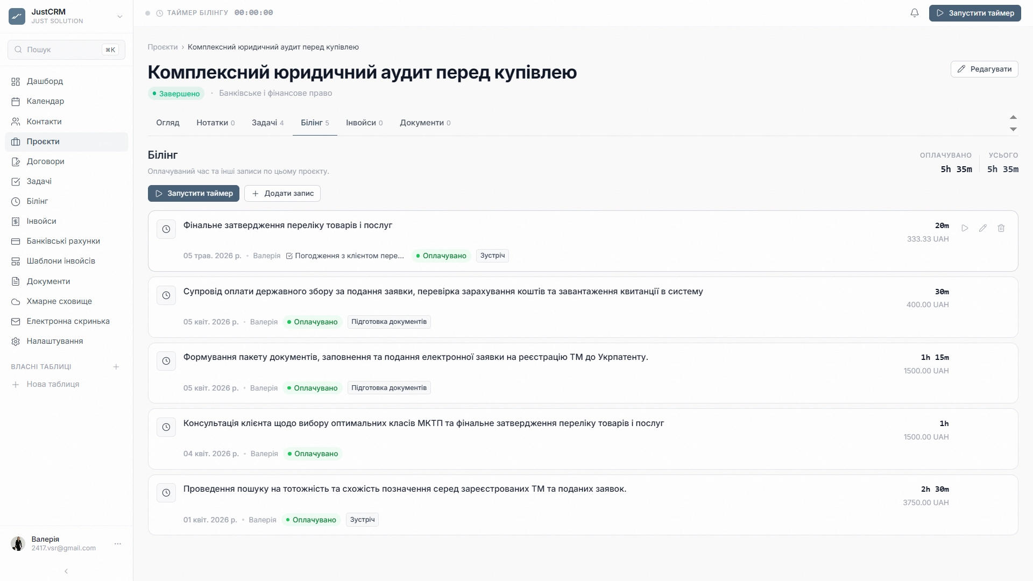The width and height of the screenshot is (1033, 581).
Task: Click the up arrow beside the tabs
Action: 1013,117
